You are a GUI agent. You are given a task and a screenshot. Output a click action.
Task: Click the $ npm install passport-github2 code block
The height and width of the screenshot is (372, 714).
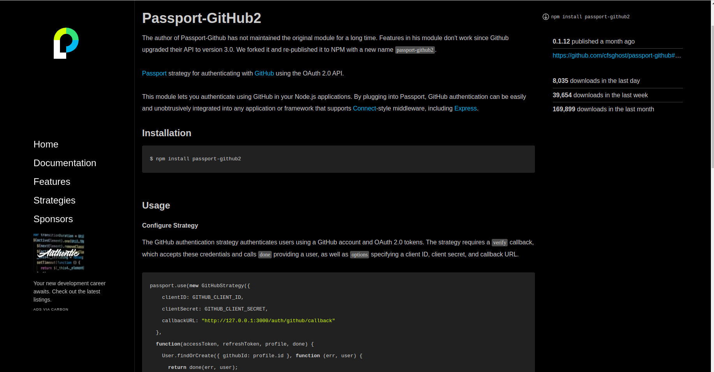(x=338, y=159)
